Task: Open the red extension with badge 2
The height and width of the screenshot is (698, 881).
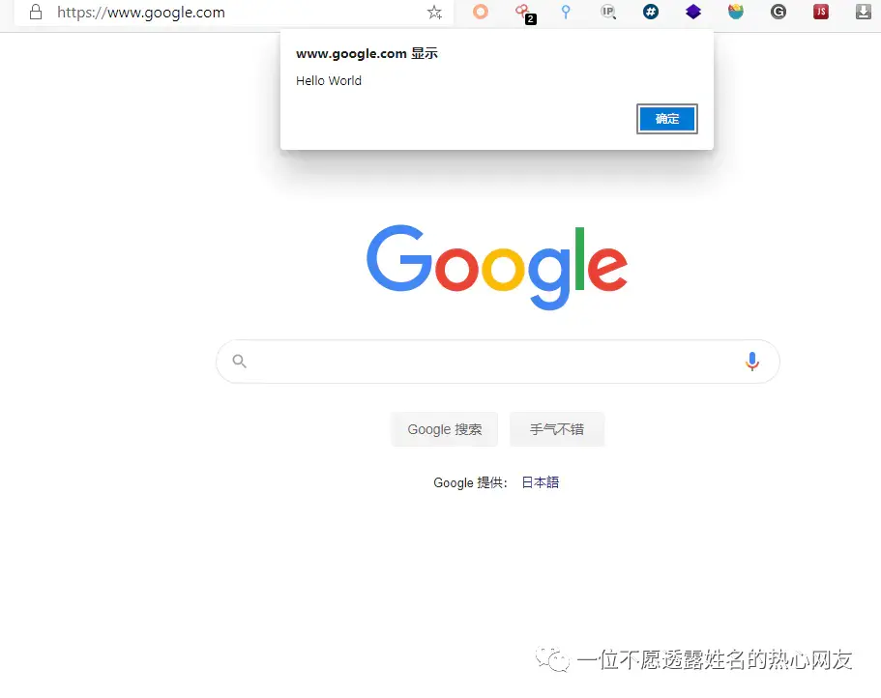Action: [525, 13]
